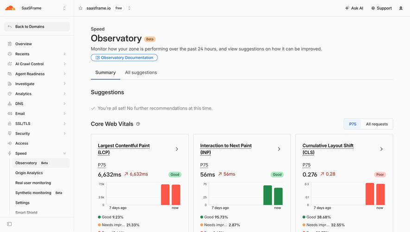410x232 pixels.
Task: Open Real user monitoring page
Action: [33, 183]
